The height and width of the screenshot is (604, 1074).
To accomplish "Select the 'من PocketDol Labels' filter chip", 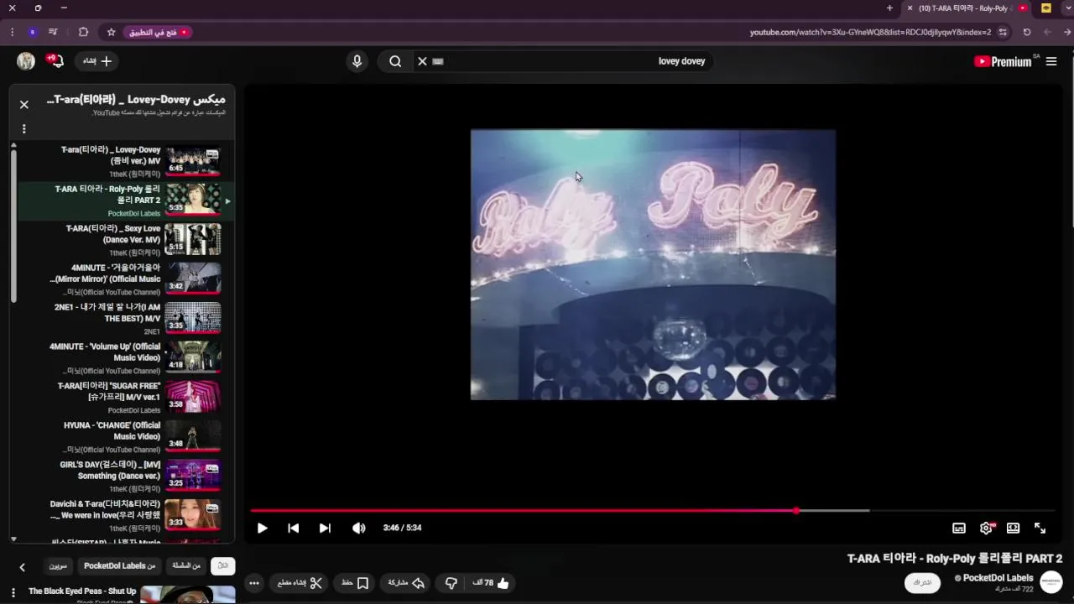I will click(120, 566).
